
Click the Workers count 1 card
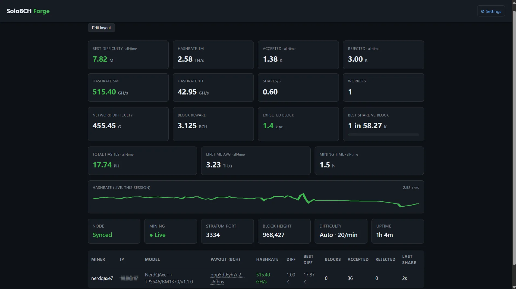(x=383, y=87)
